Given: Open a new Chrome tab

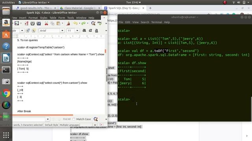Looking at the screenshot, I should 150,8.
